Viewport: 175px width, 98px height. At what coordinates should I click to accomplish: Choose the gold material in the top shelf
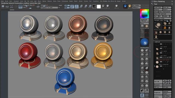point(130,6)
